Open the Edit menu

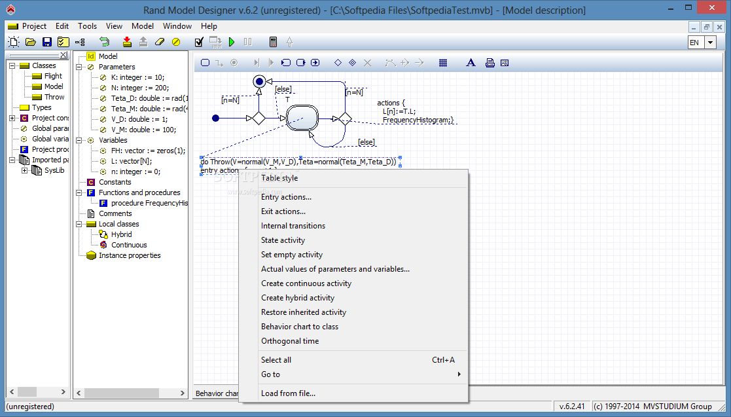click(62, 26)
